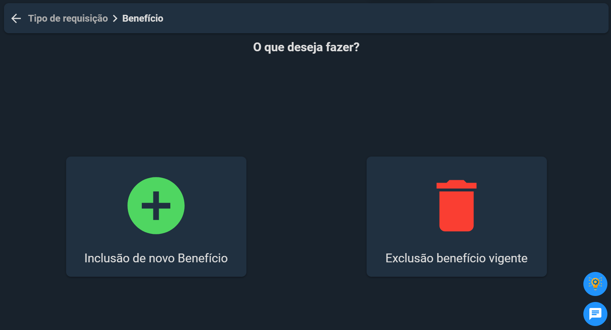Image resolution: width=611 pixels, height=330 pixels.
Task: Open the lightbulb tips button
Action: [x=595, y=284]
